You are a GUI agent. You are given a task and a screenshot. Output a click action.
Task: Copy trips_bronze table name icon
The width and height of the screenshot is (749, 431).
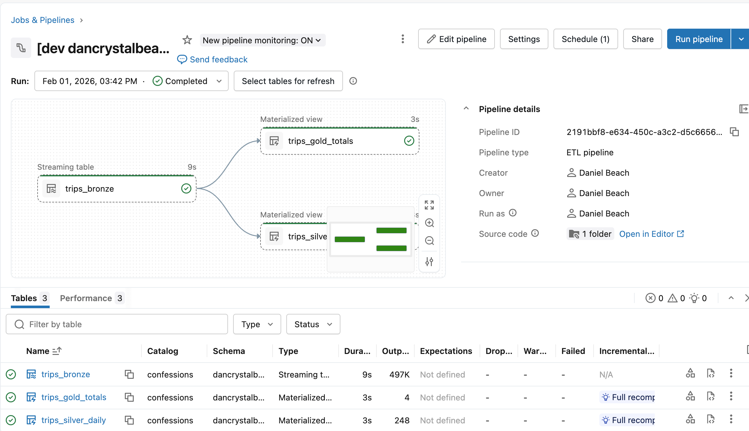(x=129, y=374)
